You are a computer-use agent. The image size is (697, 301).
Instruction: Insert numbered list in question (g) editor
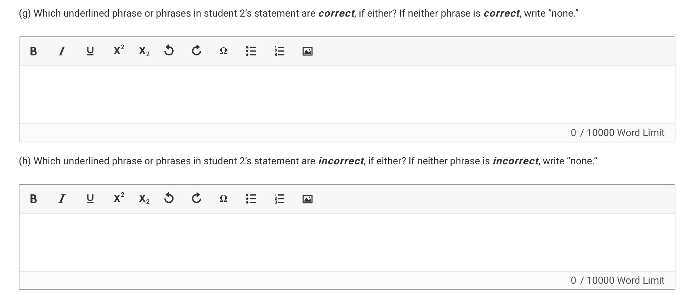(279, 51)
